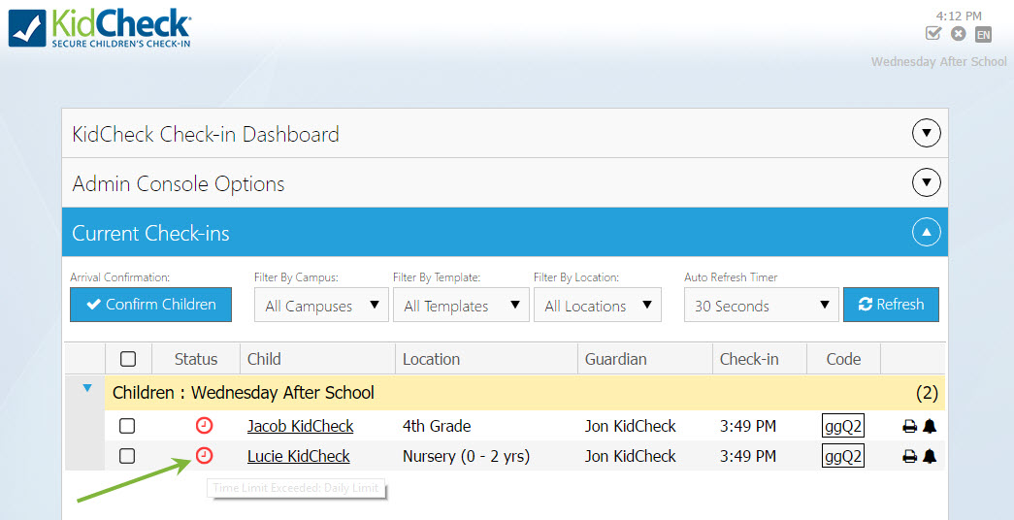Collapse the Wednesday After School group triangle

(87, 389)
